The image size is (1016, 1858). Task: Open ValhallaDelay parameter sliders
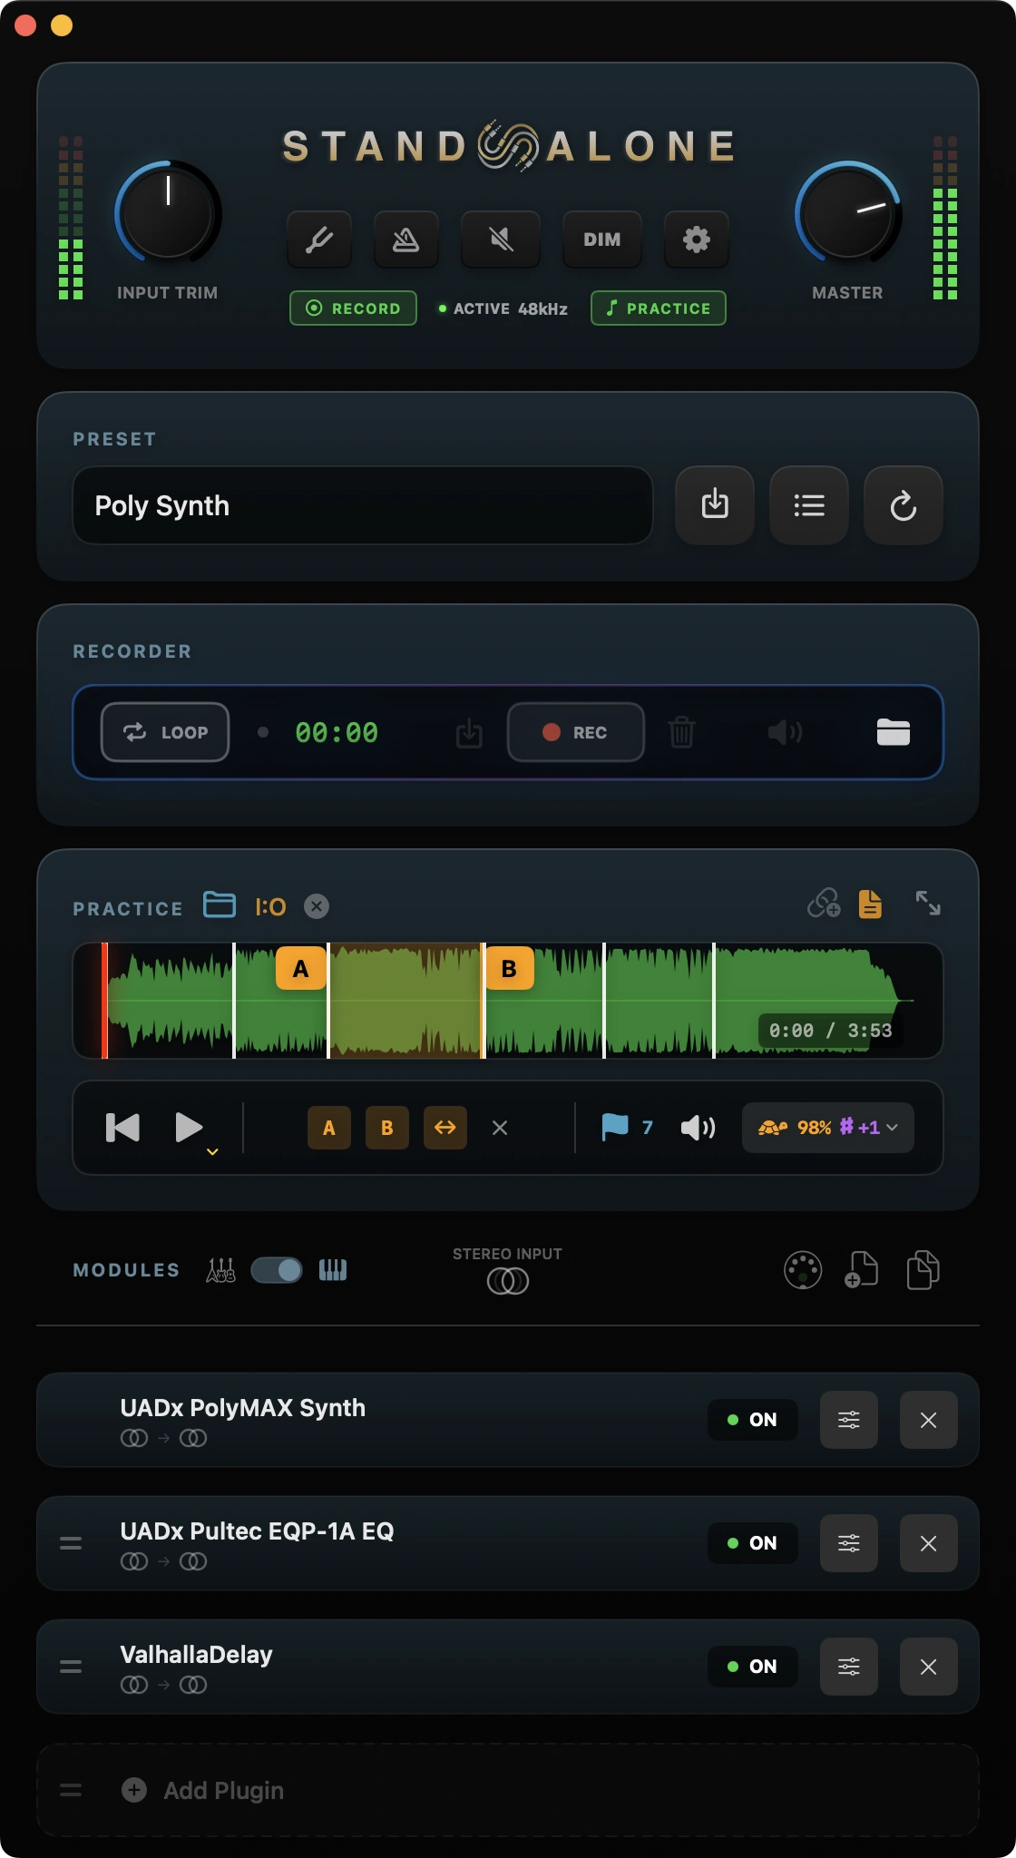(849, 1667)
